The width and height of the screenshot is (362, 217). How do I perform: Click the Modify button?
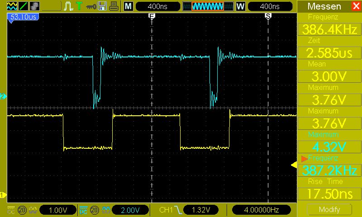click(329, 209)
